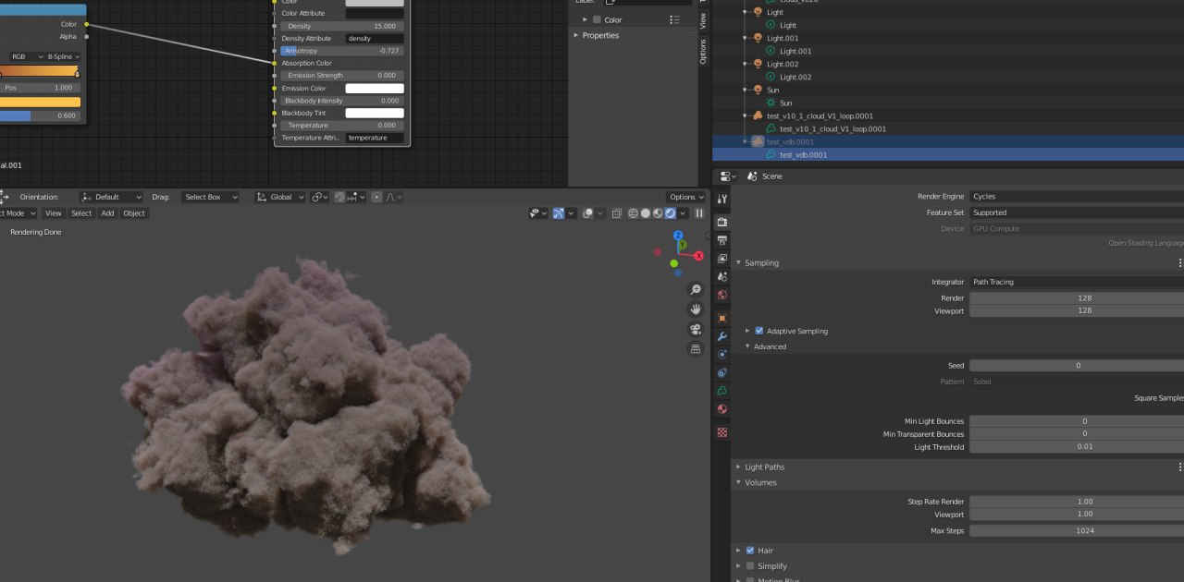Click the Emission Color white swatch
The image size is (1184, 582).
375,89
